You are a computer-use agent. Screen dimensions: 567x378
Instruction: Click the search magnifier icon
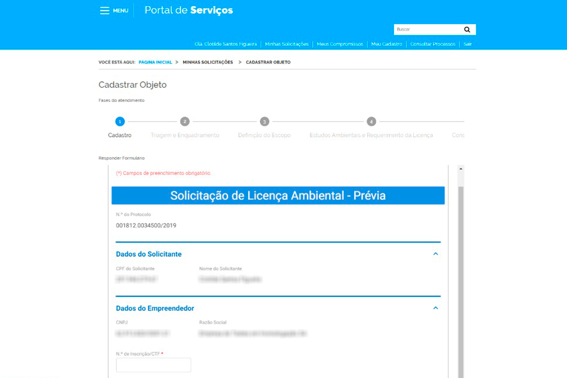[467, 30]
